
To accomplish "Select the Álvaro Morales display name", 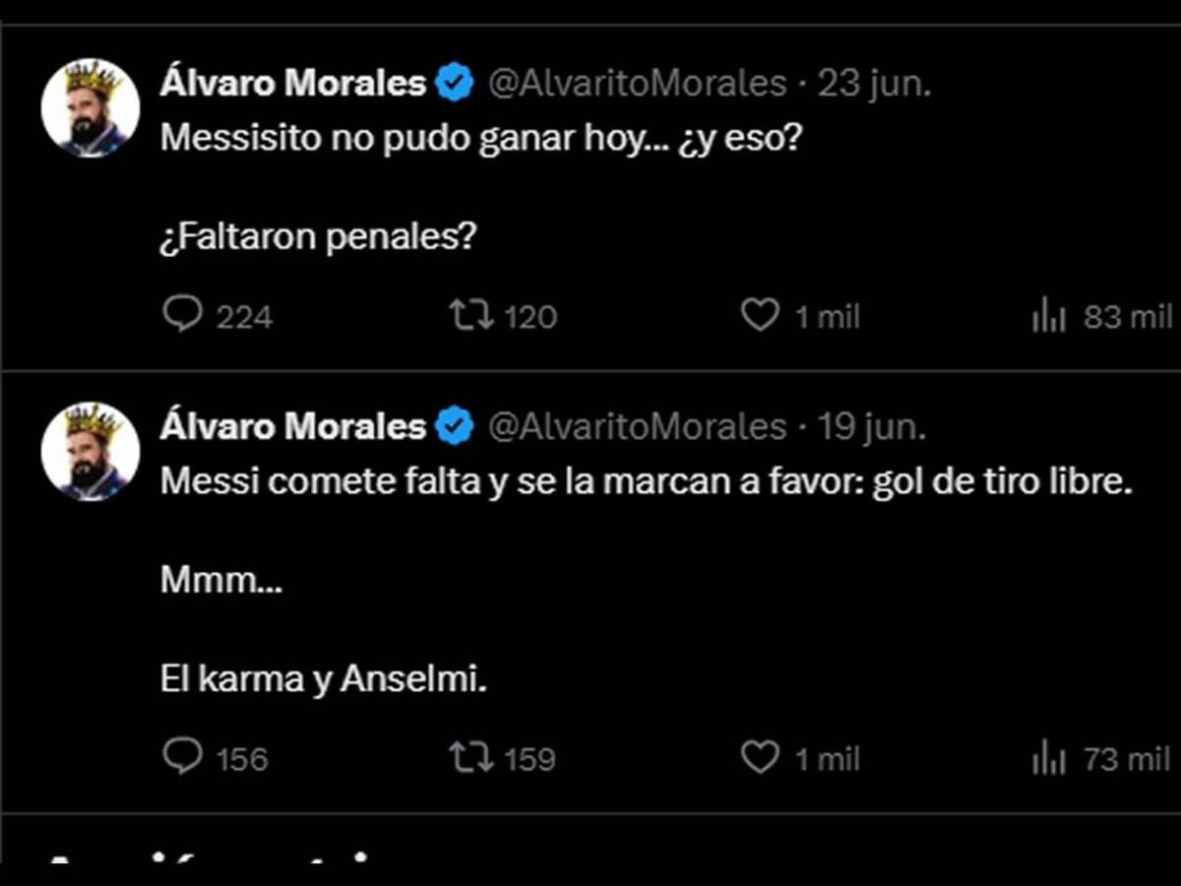I will (x=290, y=82).
